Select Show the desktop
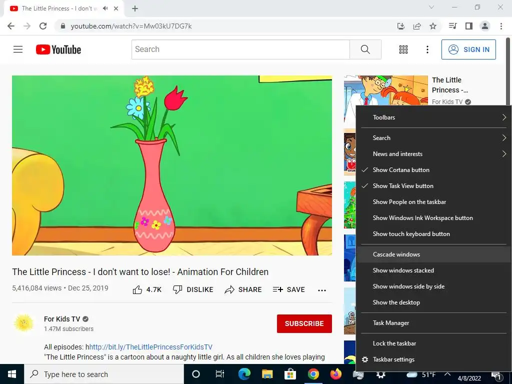This screenshot has width=512, height=384. click(x=433, y=302)
